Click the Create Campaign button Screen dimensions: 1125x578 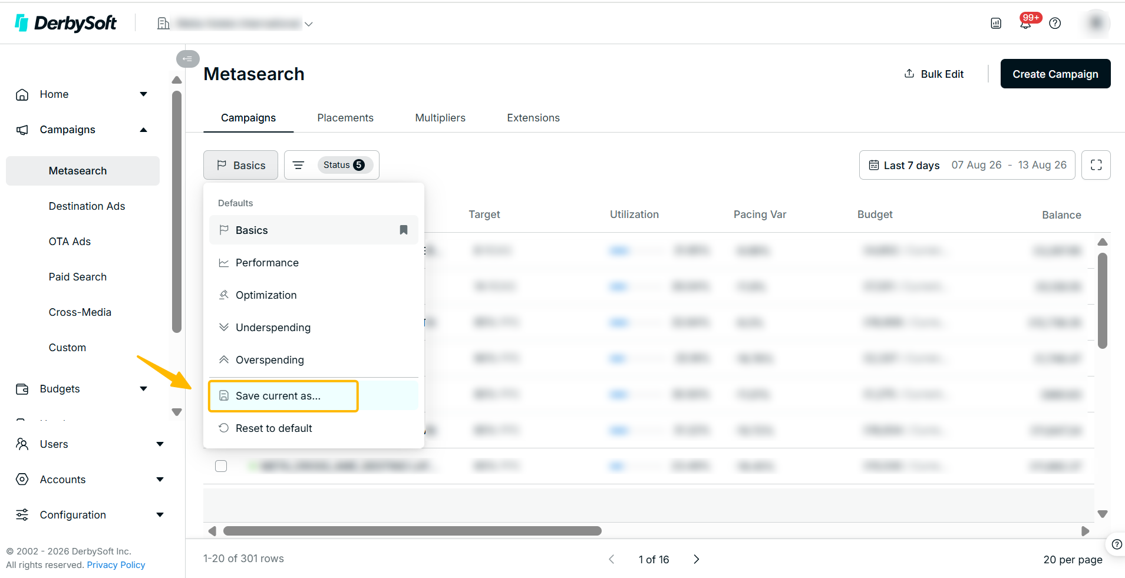tap(1055, 74)
